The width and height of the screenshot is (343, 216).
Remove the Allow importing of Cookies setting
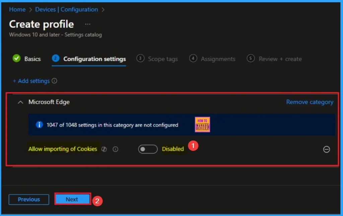[326, 149]
